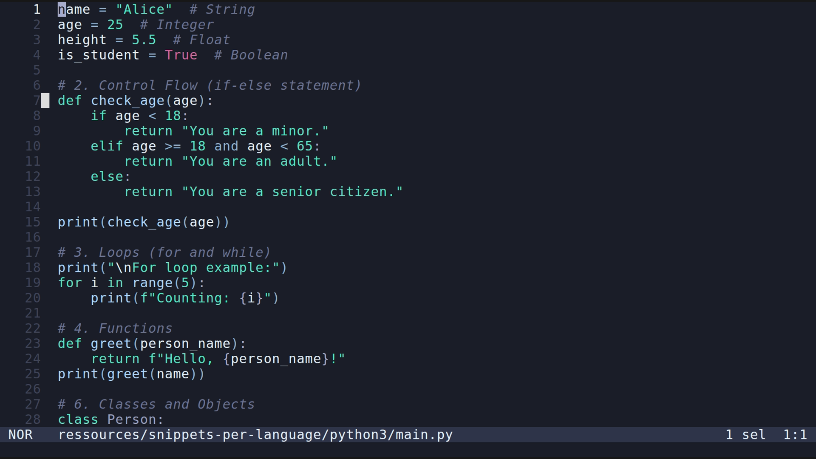Click the block cursor on line 7
This screenshot has height=459, width=816.
point(45,100)
